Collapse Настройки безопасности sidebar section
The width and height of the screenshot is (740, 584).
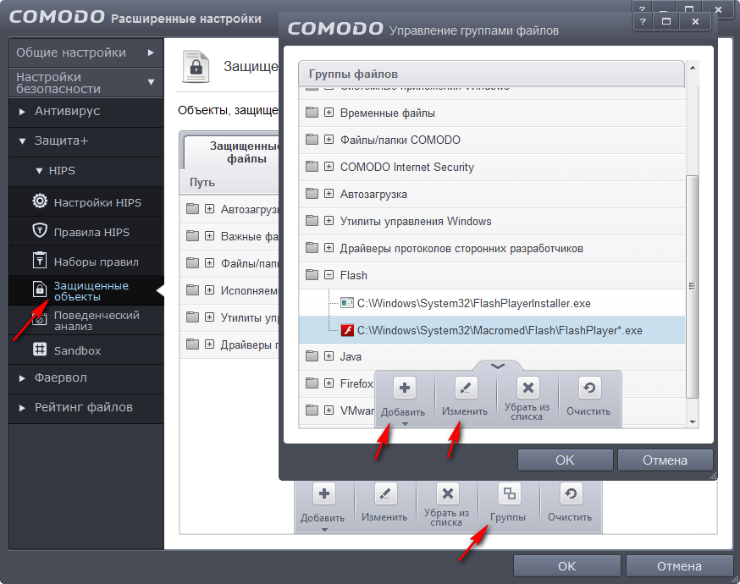(x=86, y=83)
